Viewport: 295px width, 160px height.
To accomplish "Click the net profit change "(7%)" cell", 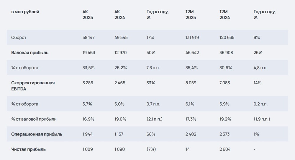I will (152, 149).
